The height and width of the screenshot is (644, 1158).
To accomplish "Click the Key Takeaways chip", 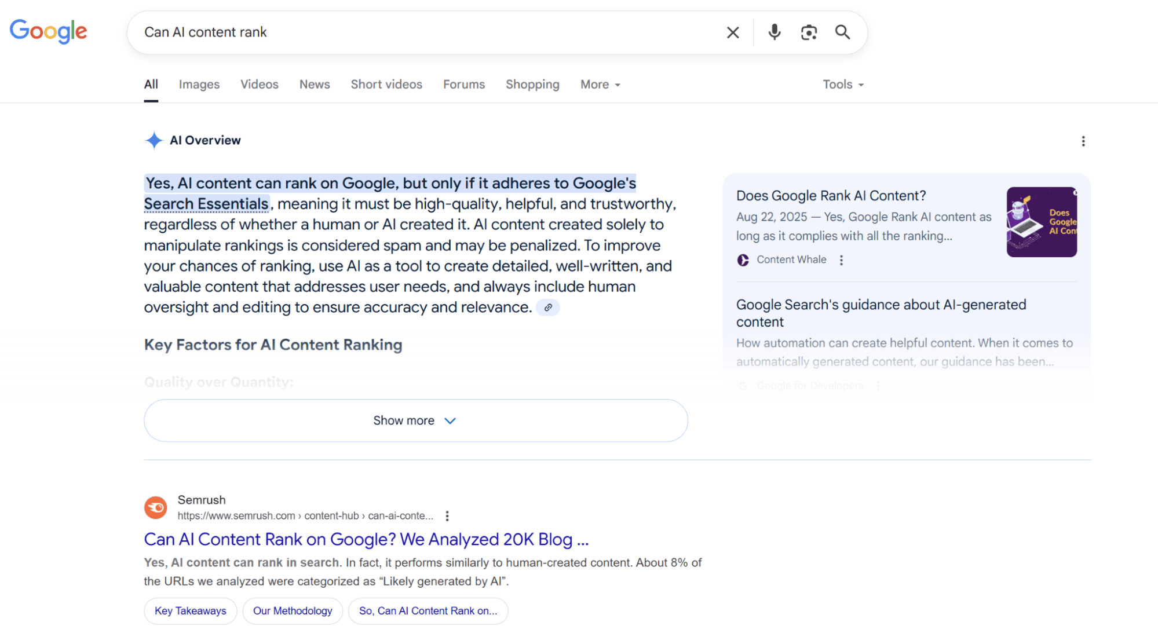I will [x=190, y=610].
